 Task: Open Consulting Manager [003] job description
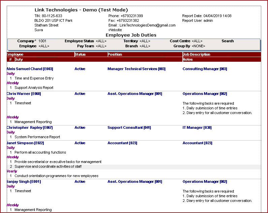coord(205,69)
